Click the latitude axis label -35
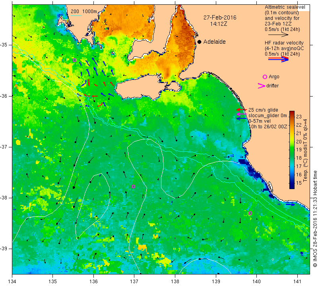 click(x=4, y=45)
